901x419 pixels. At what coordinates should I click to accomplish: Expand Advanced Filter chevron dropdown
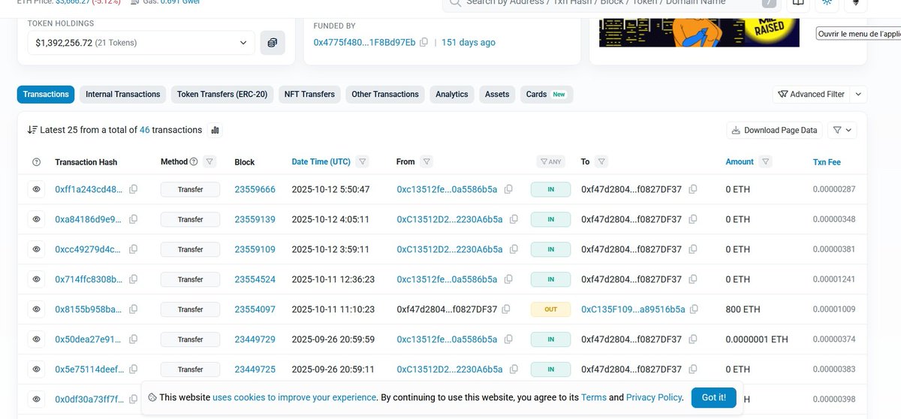[x=860, y=95]
